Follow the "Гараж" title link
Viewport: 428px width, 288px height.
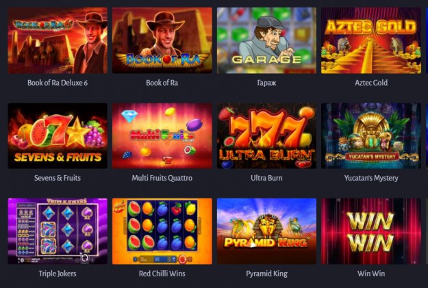pyautogui.click(x=266, y=83)
